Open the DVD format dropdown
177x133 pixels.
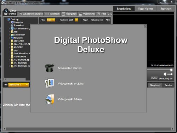154,78
